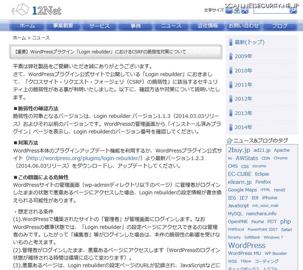Select the nanchara.info tag
Viewport: 303px width, 270px height.
pos(261,214)
